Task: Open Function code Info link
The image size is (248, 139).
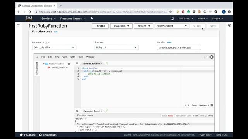Action: click(56, 32)
